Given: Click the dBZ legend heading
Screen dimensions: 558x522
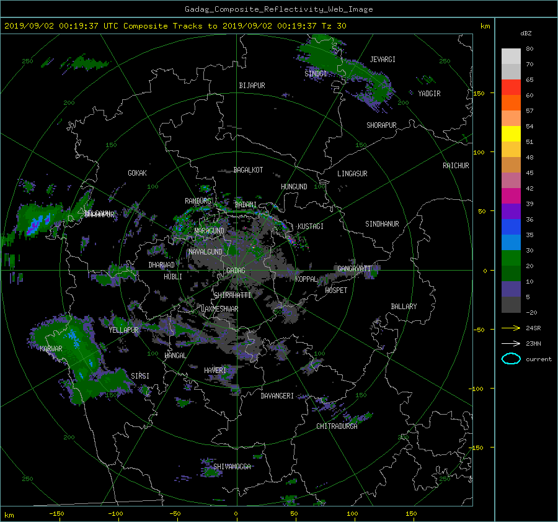Looking at the screenshot, I should pos(526,33).
